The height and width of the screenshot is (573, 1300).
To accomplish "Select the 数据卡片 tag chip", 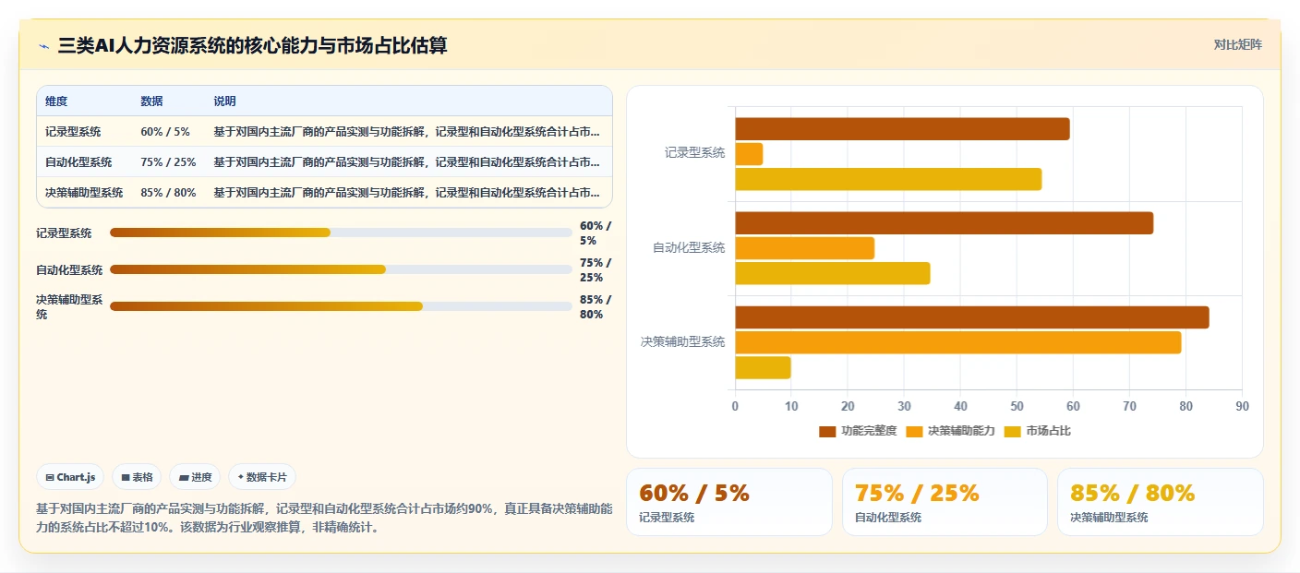I will click(x=262, y=477).
